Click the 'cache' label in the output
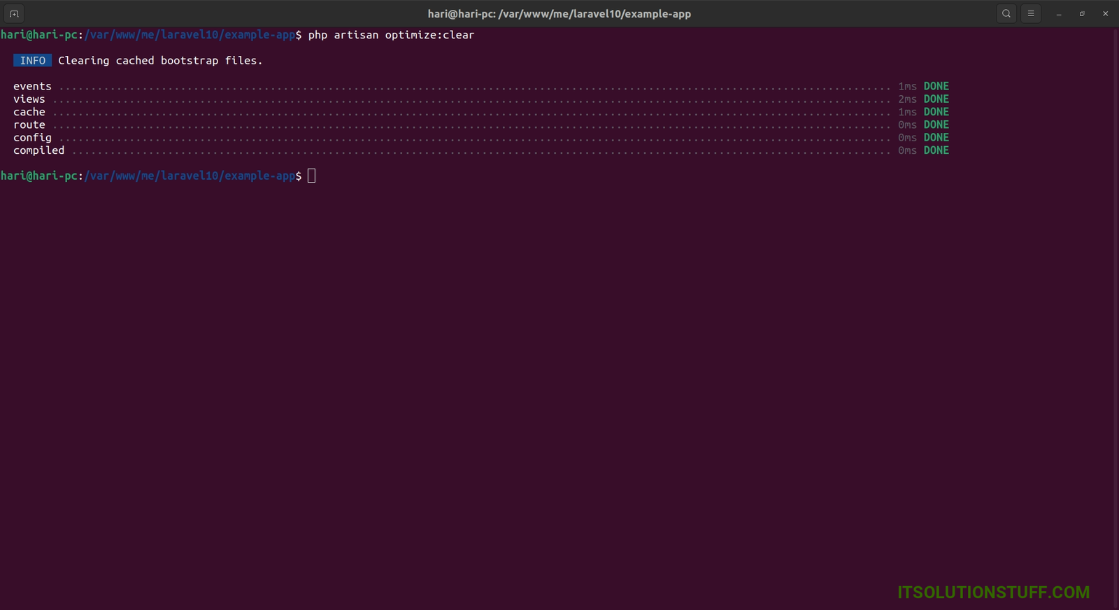The height and width of the screenshot is (610, 1119). coord(29,112)
